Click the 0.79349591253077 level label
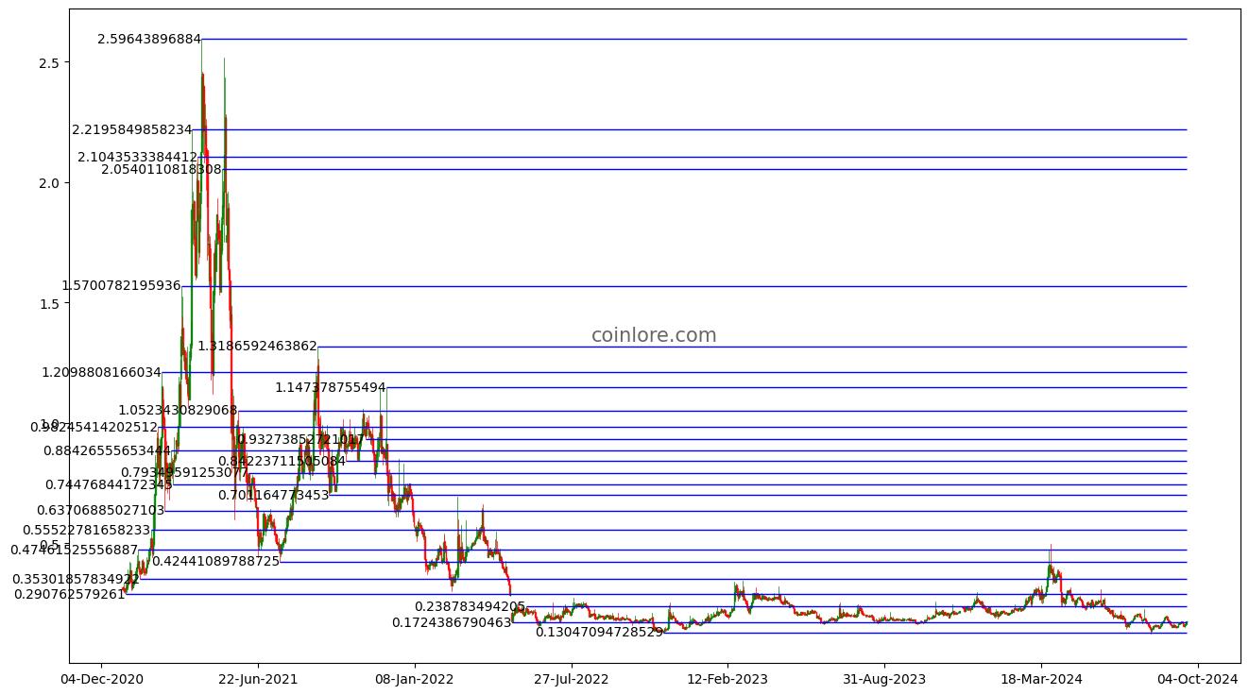This screenshot has width=1249, height=695. (184, 472)
